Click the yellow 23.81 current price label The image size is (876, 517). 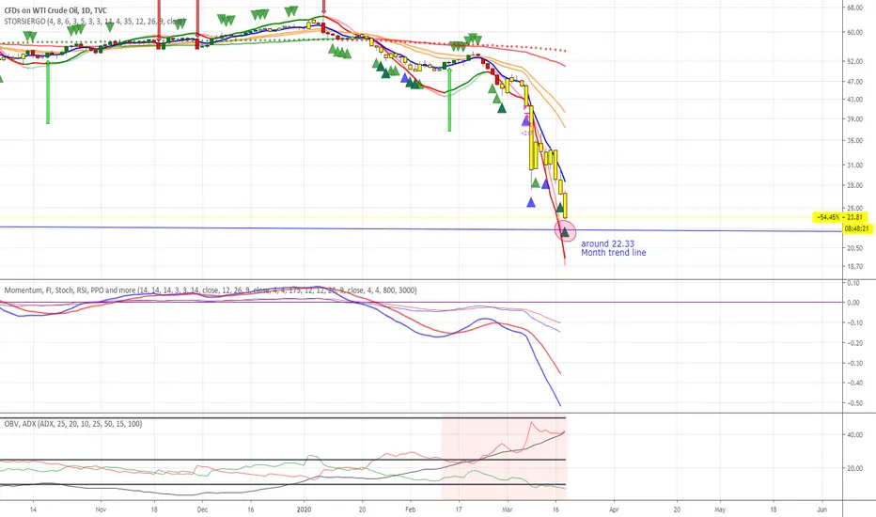click(x=839, y=217)
